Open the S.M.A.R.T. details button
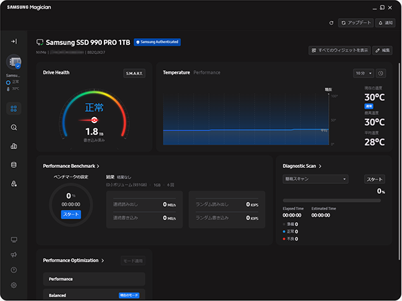This screenshot has height=301, width=402. tap(135, 74)
